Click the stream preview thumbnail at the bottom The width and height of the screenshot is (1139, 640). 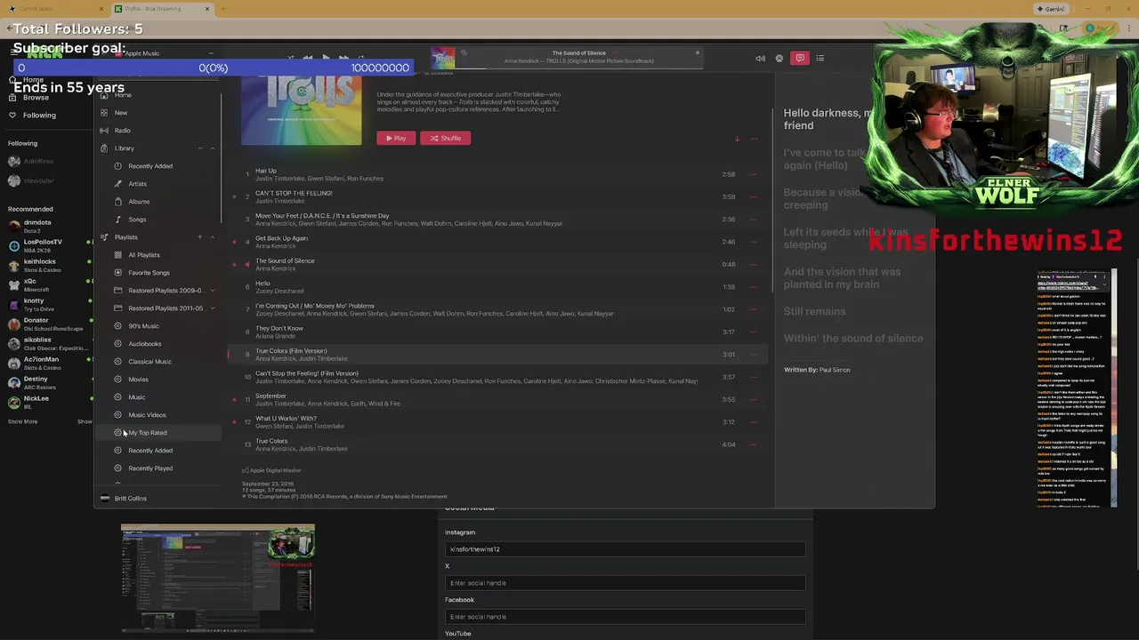click(218, 578)
